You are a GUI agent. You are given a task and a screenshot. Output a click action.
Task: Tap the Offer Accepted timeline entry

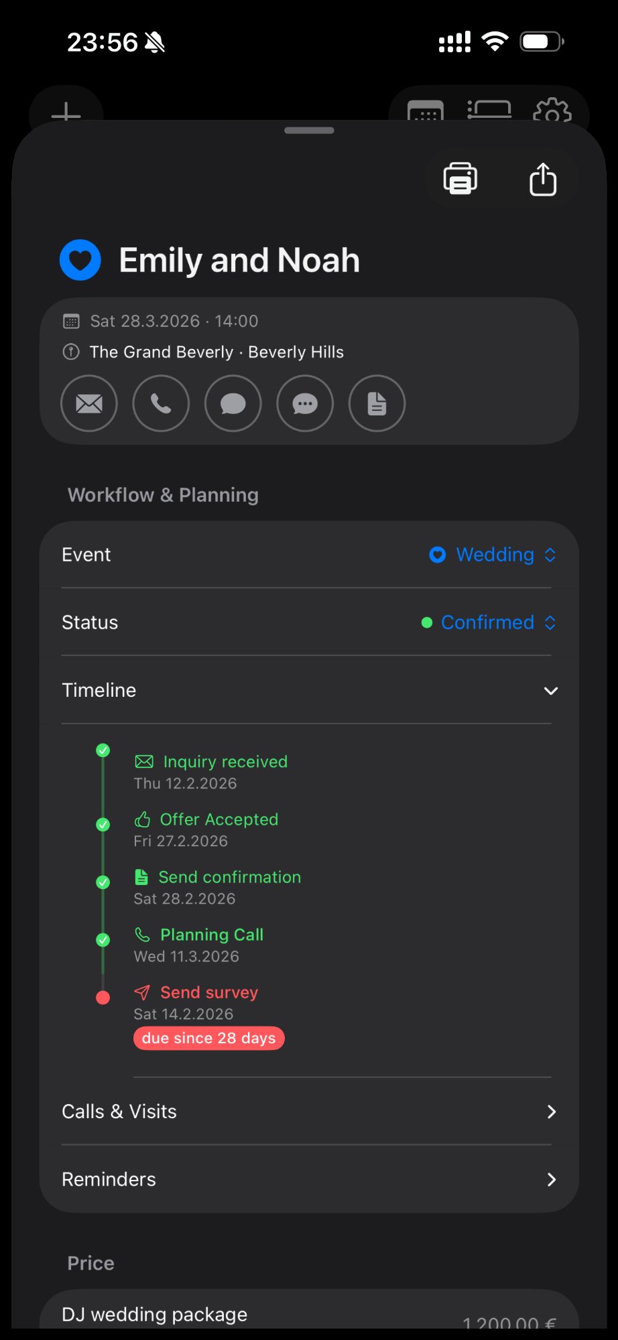pyautogui.click(x=219, y=819)
